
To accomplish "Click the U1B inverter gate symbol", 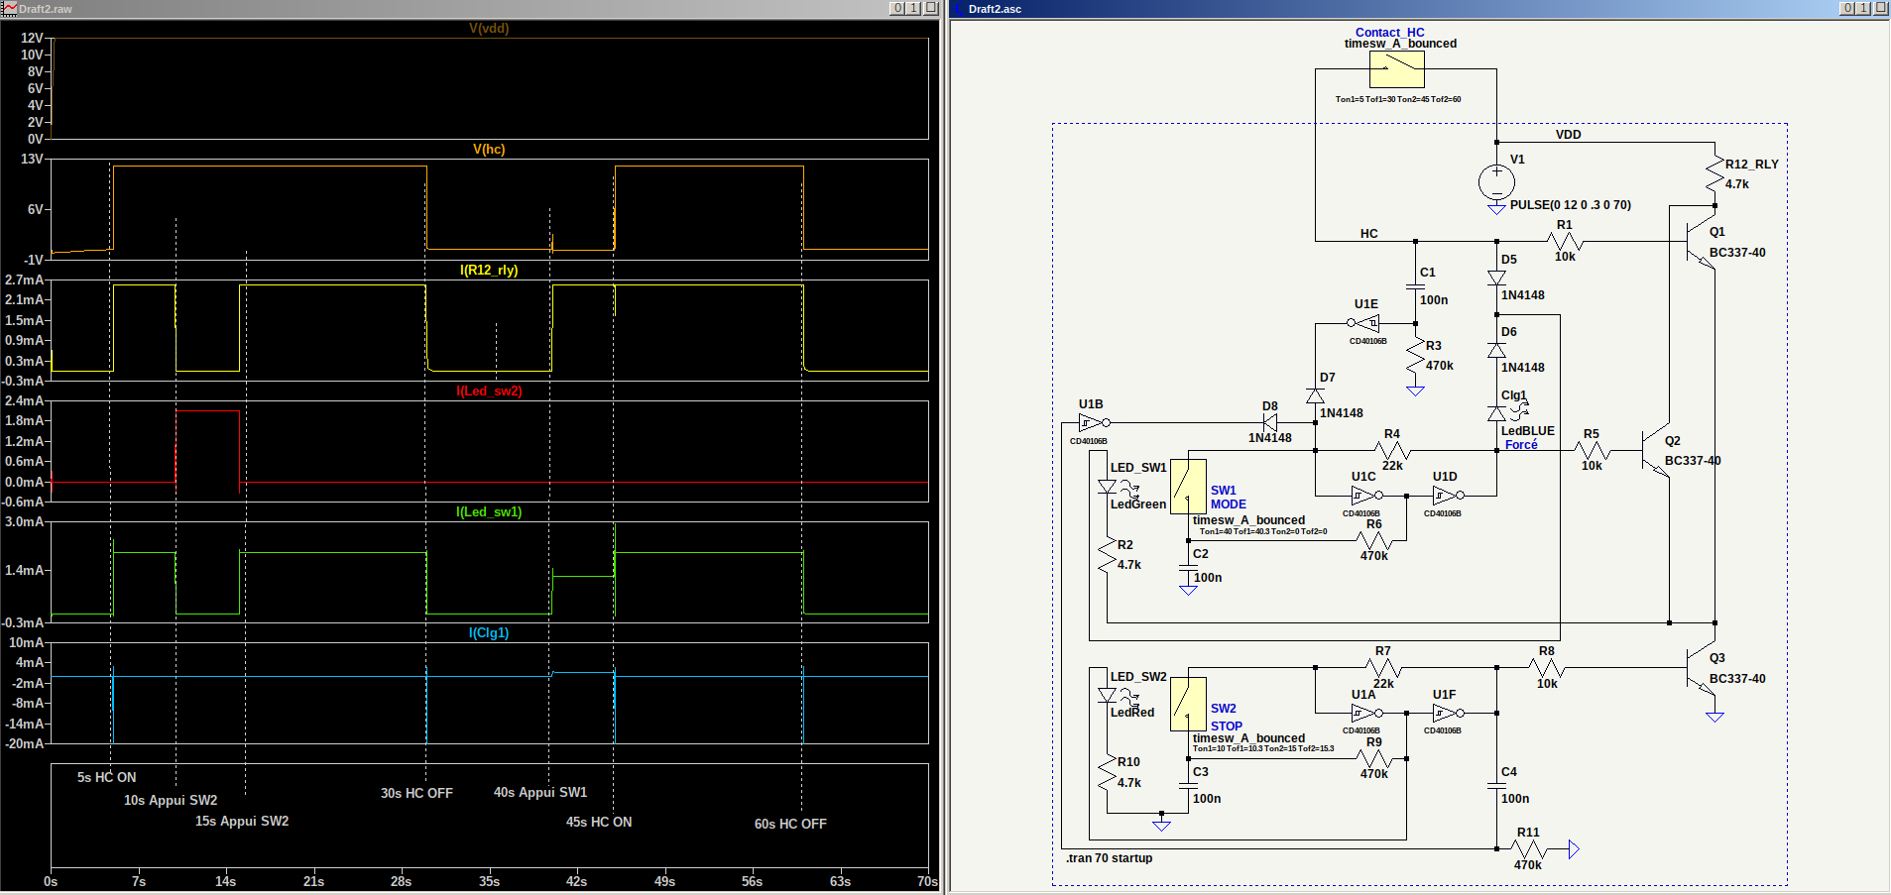I will point(1091,423).
